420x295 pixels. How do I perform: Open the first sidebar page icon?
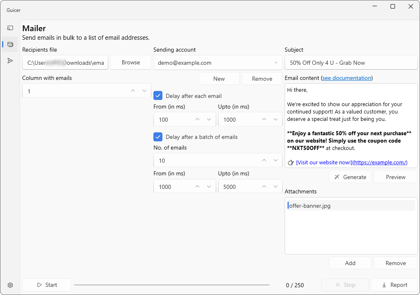point(10,28)
